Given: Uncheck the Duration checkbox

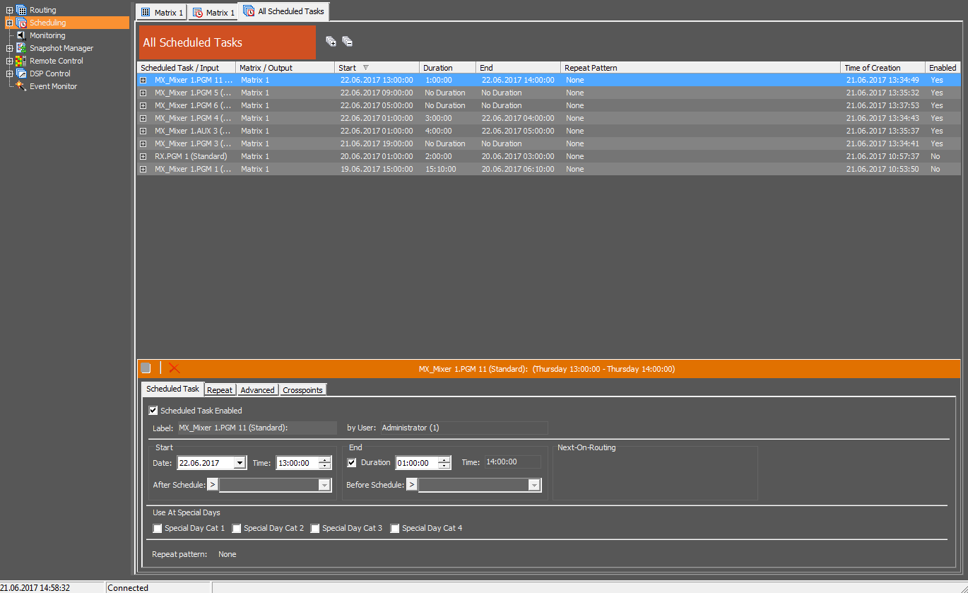Looking at the screenshot, I should coord(352,462).
